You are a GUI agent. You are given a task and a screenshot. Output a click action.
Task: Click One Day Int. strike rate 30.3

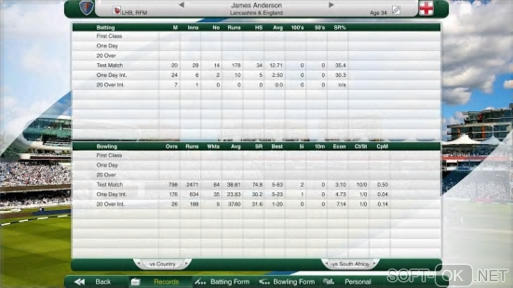340,75
